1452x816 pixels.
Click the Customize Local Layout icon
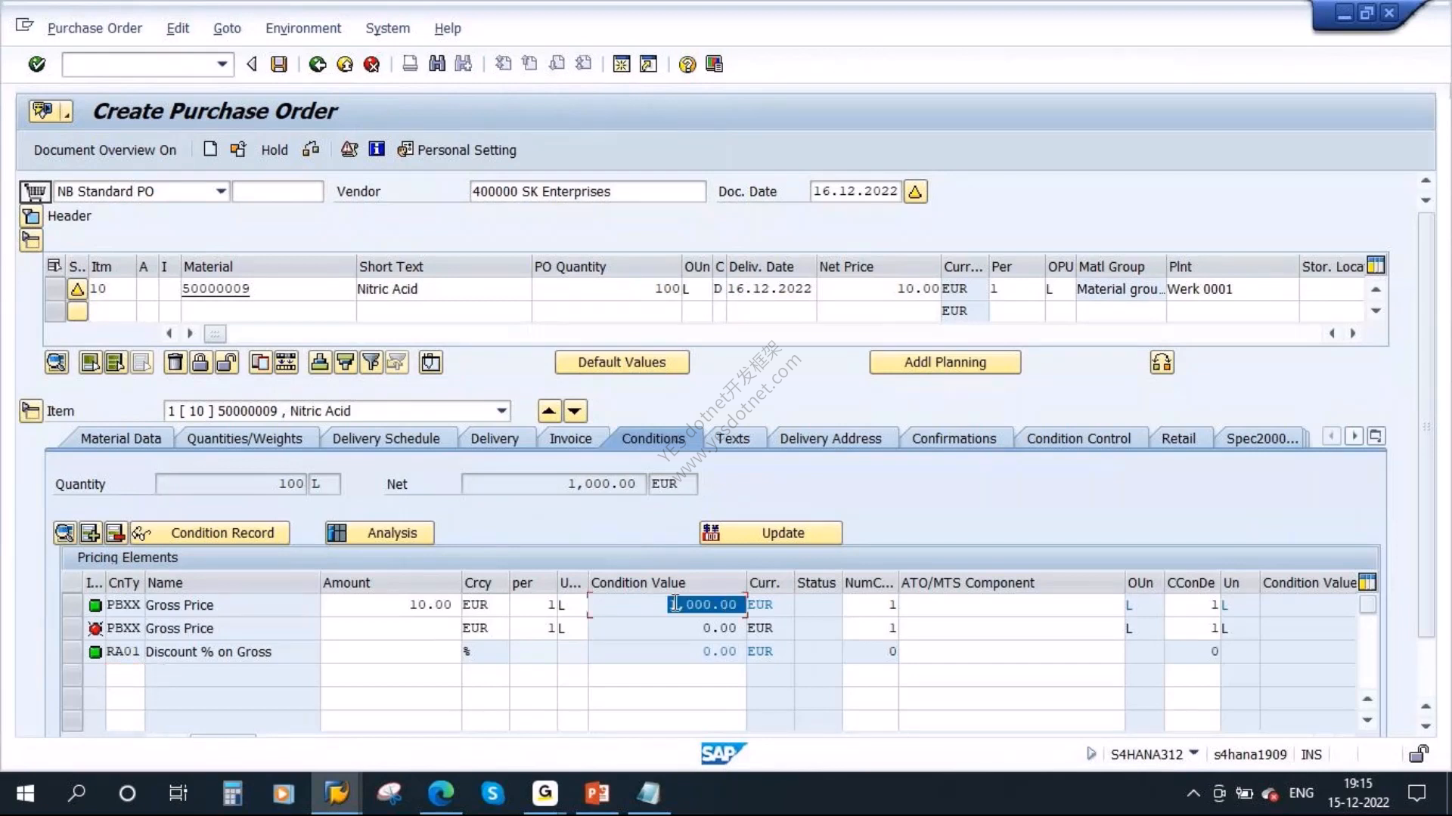pos(714,64)
